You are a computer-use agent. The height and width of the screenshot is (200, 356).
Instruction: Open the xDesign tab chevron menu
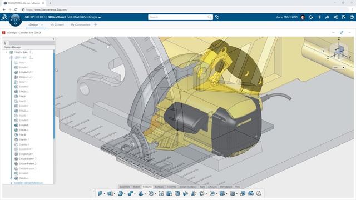[x=42, y=24]
